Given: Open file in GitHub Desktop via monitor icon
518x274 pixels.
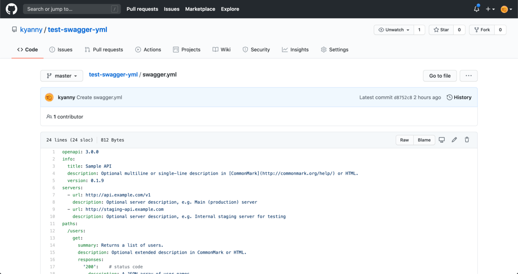Looking at the screenshot, I should [x=442, y=140].
